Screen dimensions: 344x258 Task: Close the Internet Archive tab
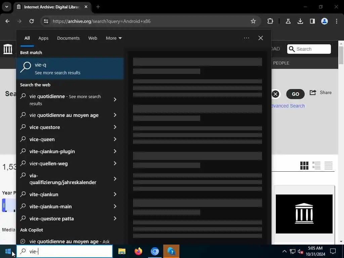pos(86,7)
